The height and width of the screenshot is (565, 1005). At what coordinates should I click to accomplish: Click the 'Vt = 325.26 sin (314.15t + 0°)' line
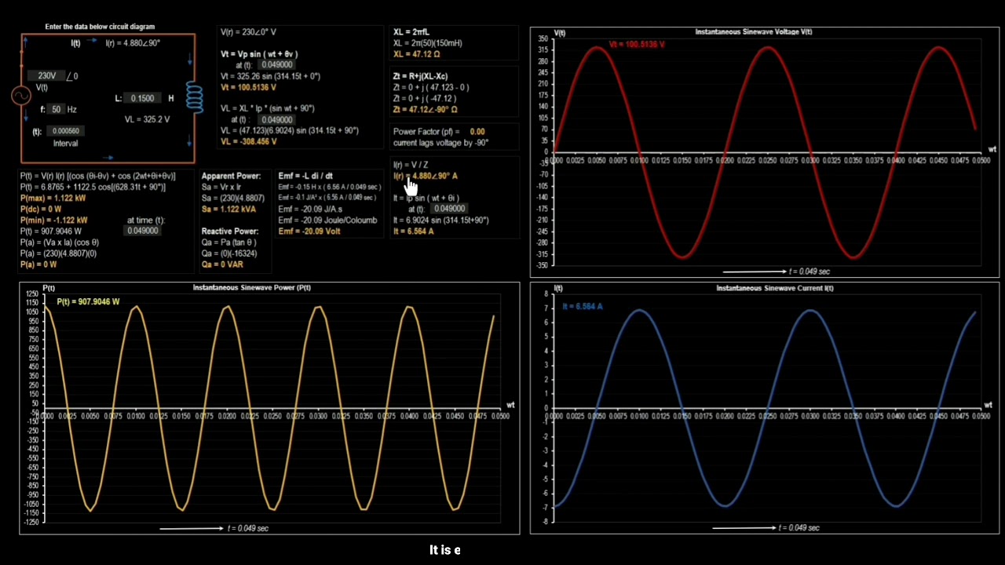tap(270, 76)
